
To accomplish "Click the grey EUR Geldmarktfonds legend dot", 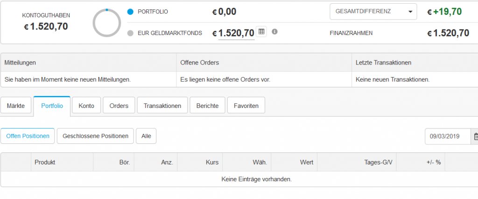I will point(130,33).
